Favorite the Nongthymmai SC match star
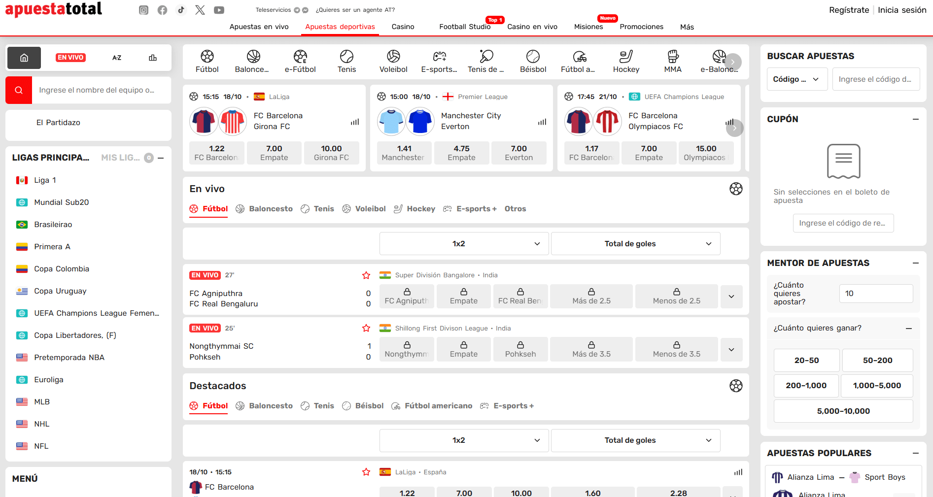Viewport: 933px width, 497px height. point(366,328)
